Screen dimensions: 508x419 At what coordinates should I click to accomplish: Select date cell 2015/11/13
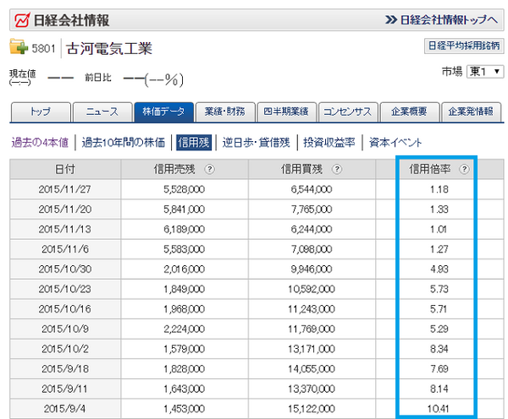(x=65, y=230)
